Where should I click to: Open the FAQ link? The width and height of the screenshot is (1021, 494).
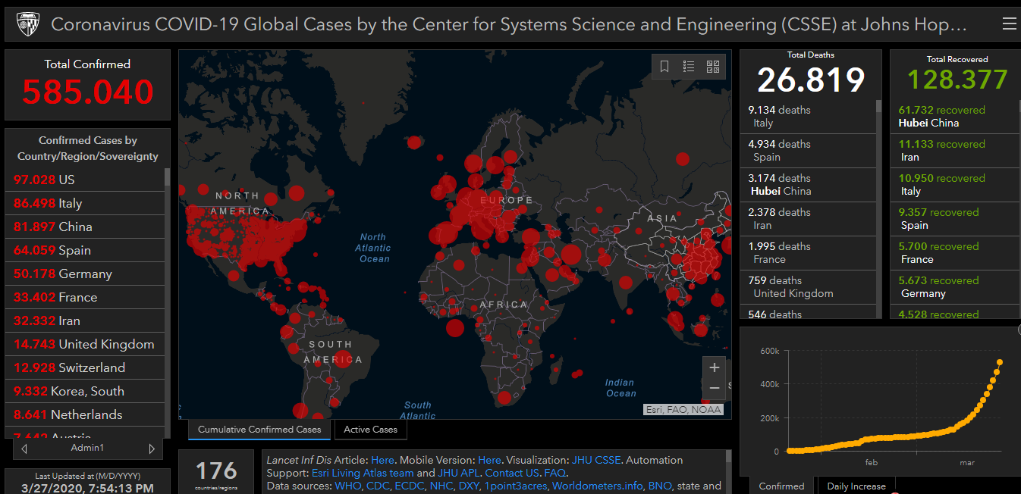point(555,473)
